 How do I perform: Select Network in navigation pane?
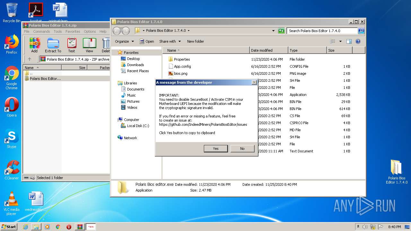pos(130,138)
